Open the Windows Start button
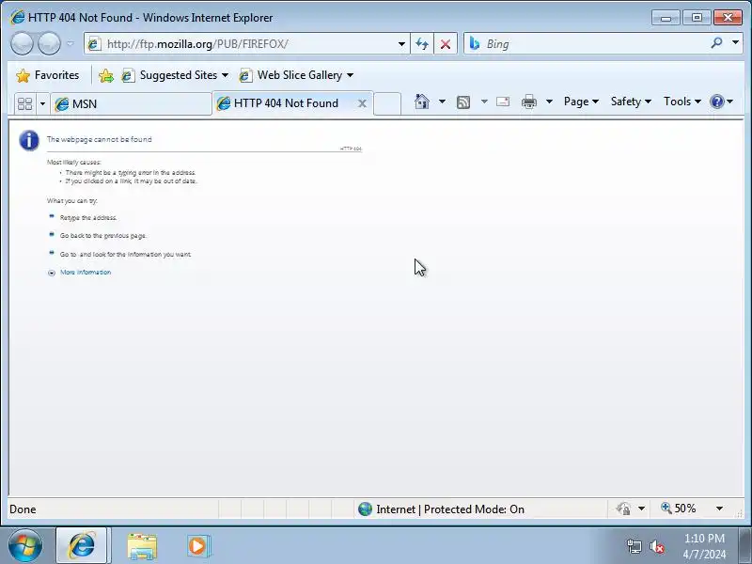Viewport: 752px width, 564px height. [x=25, y=546]
